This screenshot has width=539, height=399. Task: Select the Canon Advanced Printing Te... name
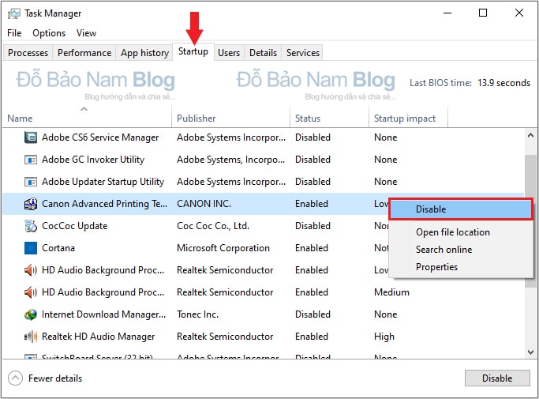coord(104,204)
